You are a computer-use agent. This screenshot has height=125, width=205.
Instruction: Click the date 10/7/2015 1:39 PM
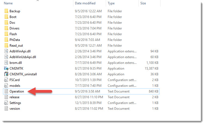[x=88, y=80]
